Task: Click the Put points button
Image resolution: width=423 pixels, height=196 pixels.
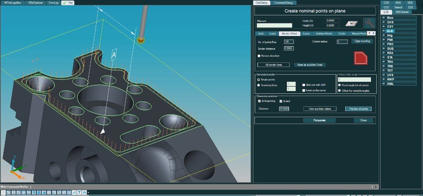Action: tap(320, 120)
